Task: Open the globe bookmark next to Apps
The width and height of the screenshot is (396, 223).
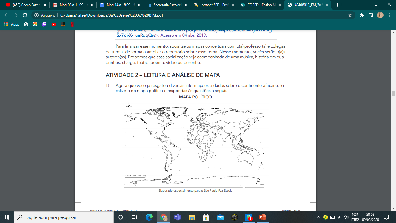Action: pyautogui.click(x=26, y=24)
